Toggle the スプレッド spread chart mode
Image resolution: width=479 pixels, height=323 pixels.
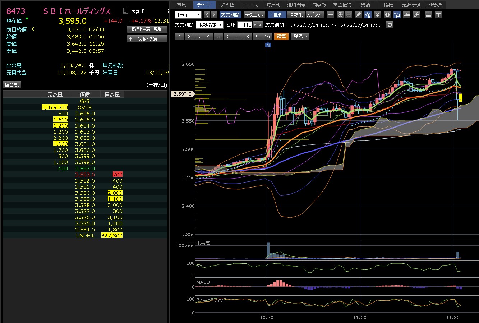[315, 15]
